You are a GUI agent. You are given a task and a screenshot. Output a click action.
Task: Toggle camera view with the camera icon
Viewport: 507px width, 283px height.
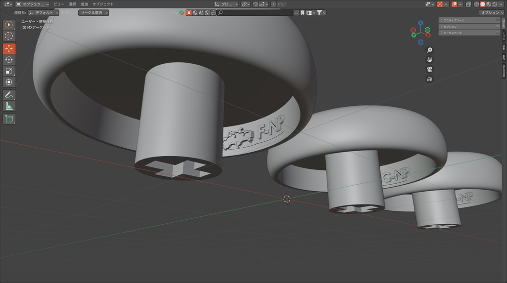click(x=429, y=69)
